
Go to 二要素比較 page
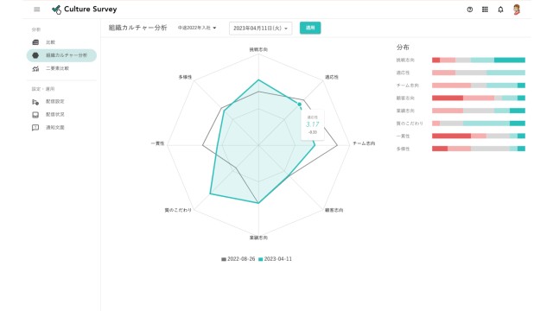[61, 68]
